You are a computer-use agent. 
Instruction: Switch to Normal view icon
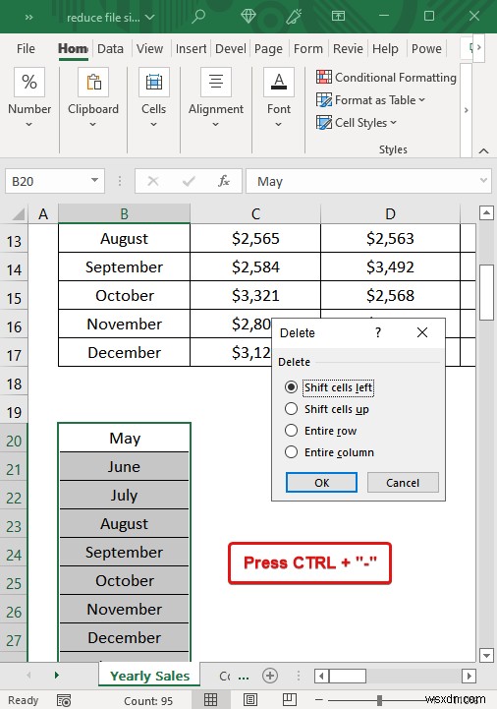tap(210, 699)
